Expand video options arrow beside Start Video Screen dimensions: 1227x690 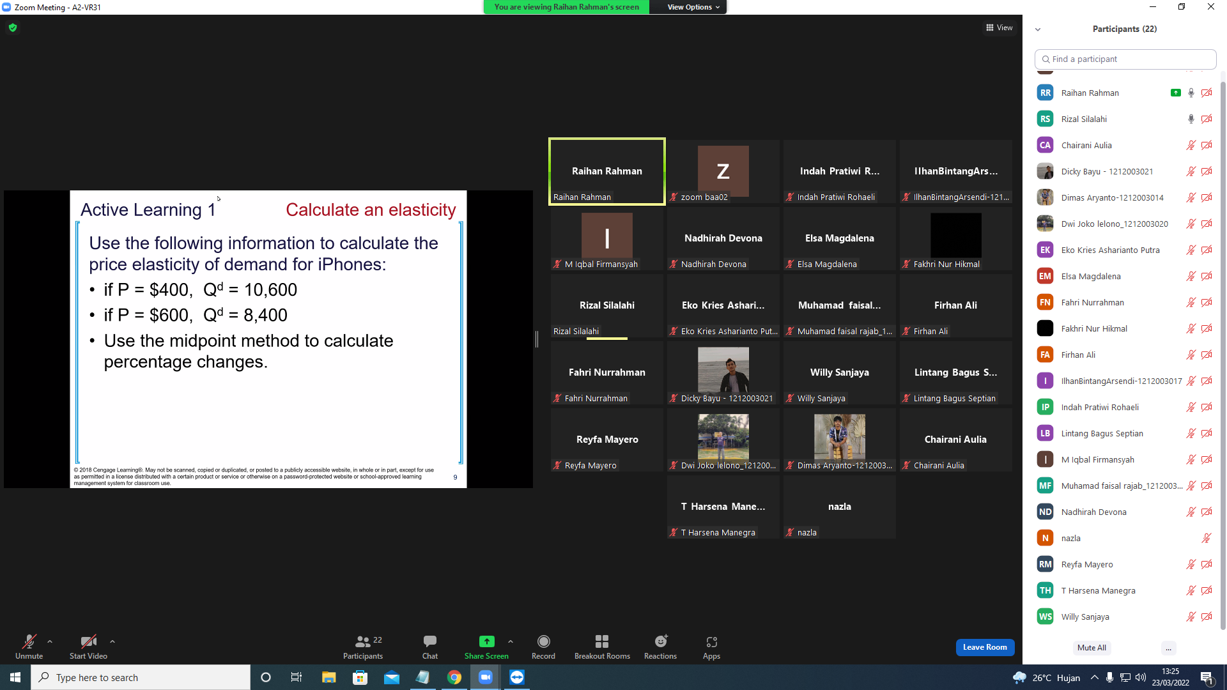pyautogui.click(x=112, y=641)
